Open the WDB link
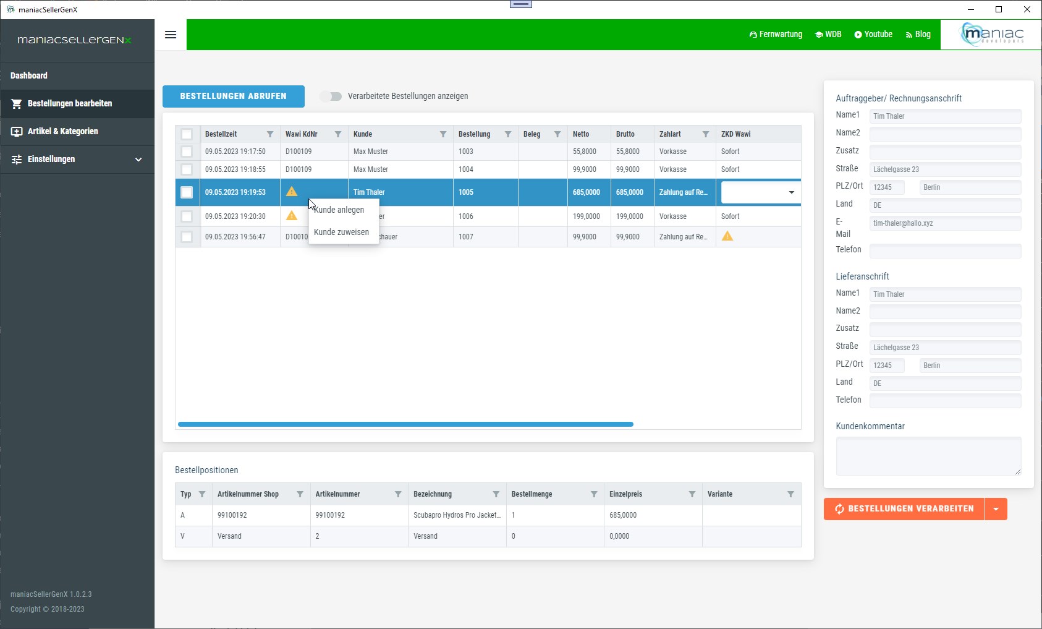1042x629 pixels. click(x=828, y=35)
